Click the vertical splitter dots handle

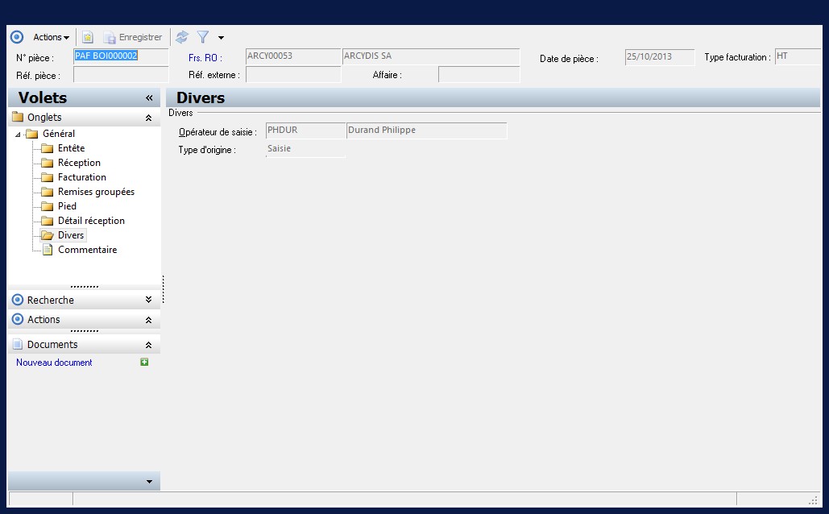pos(164,289)
